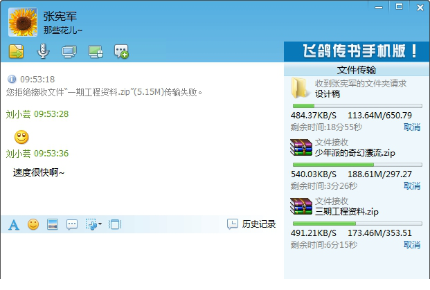
Task: Open quick reply speech bubble icon
Action: [x=72, y=225]
